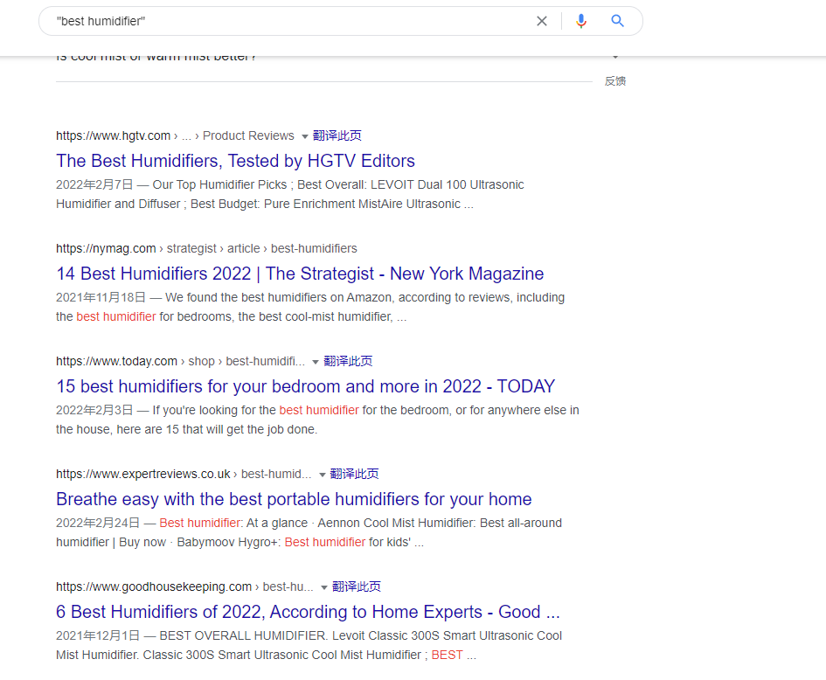Click the hgtv.com Product Reviews breadcrumb URL
This screenshot has width=826, height=680.
[175, 135]
